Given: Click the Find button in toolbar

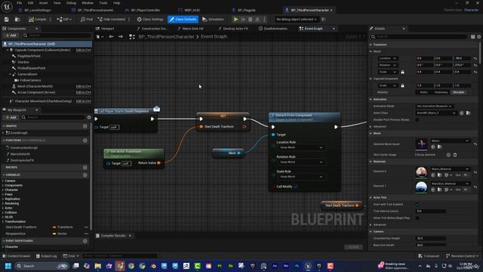Looking at the screenshot, I should [x=87, y=20].
